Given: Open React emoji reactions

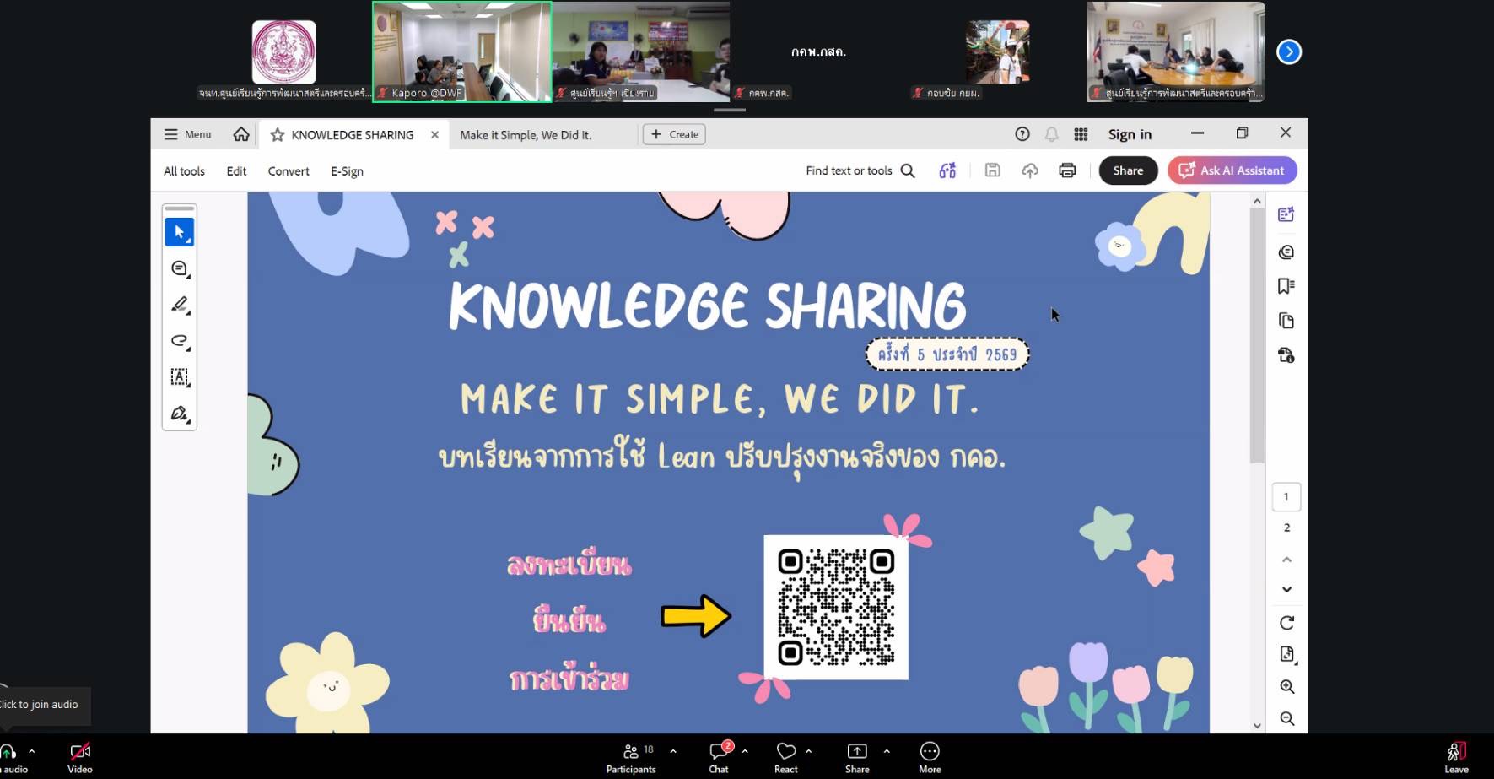Looking at the screenshot, I should 786,757.
